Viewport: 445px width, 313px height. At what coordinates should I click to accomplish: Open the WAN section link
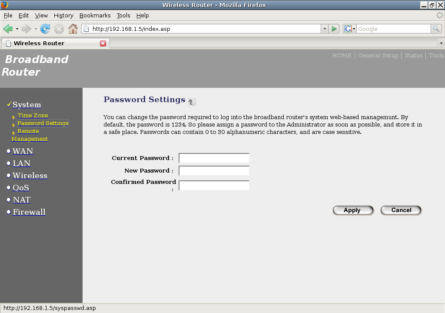(x=23, y=151)
